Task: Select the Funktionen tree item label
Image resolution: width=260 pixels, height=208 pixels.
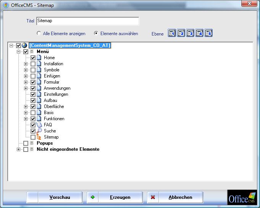Action: point(54,119)
